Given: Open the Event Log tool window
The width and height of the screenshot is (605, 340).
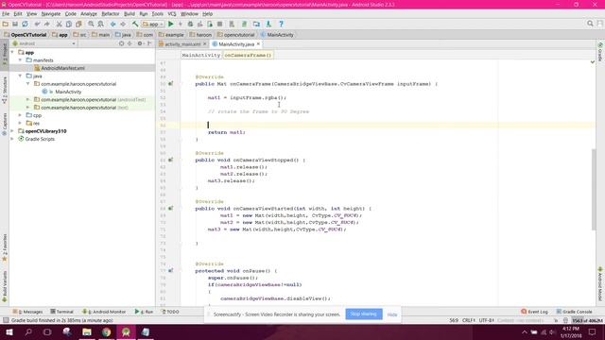Looking at the screenshot, I should (x=534, y=312).
